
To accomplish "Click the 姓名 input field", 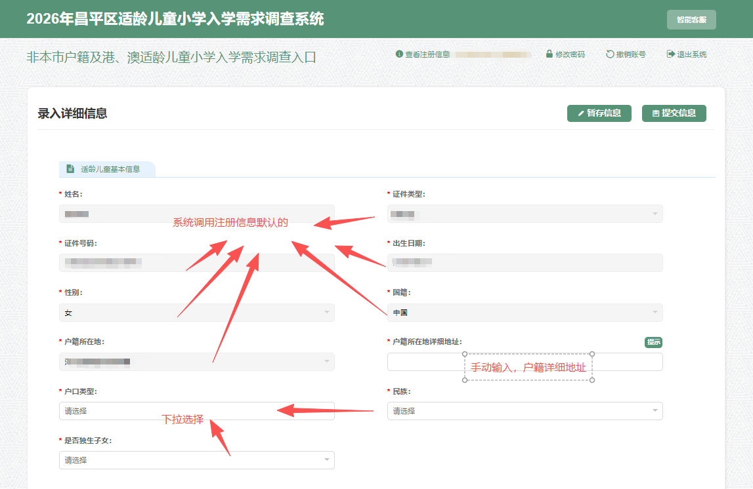I will pyautogui.click(x=196, y=214).
